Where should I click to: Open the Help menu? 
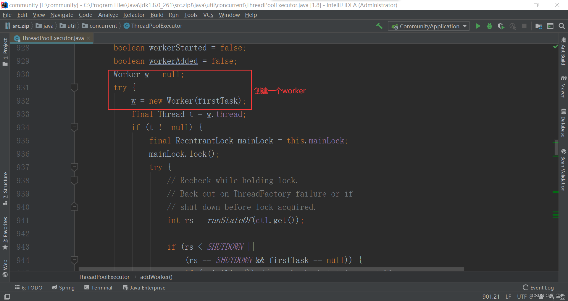(x=251, y=15)
